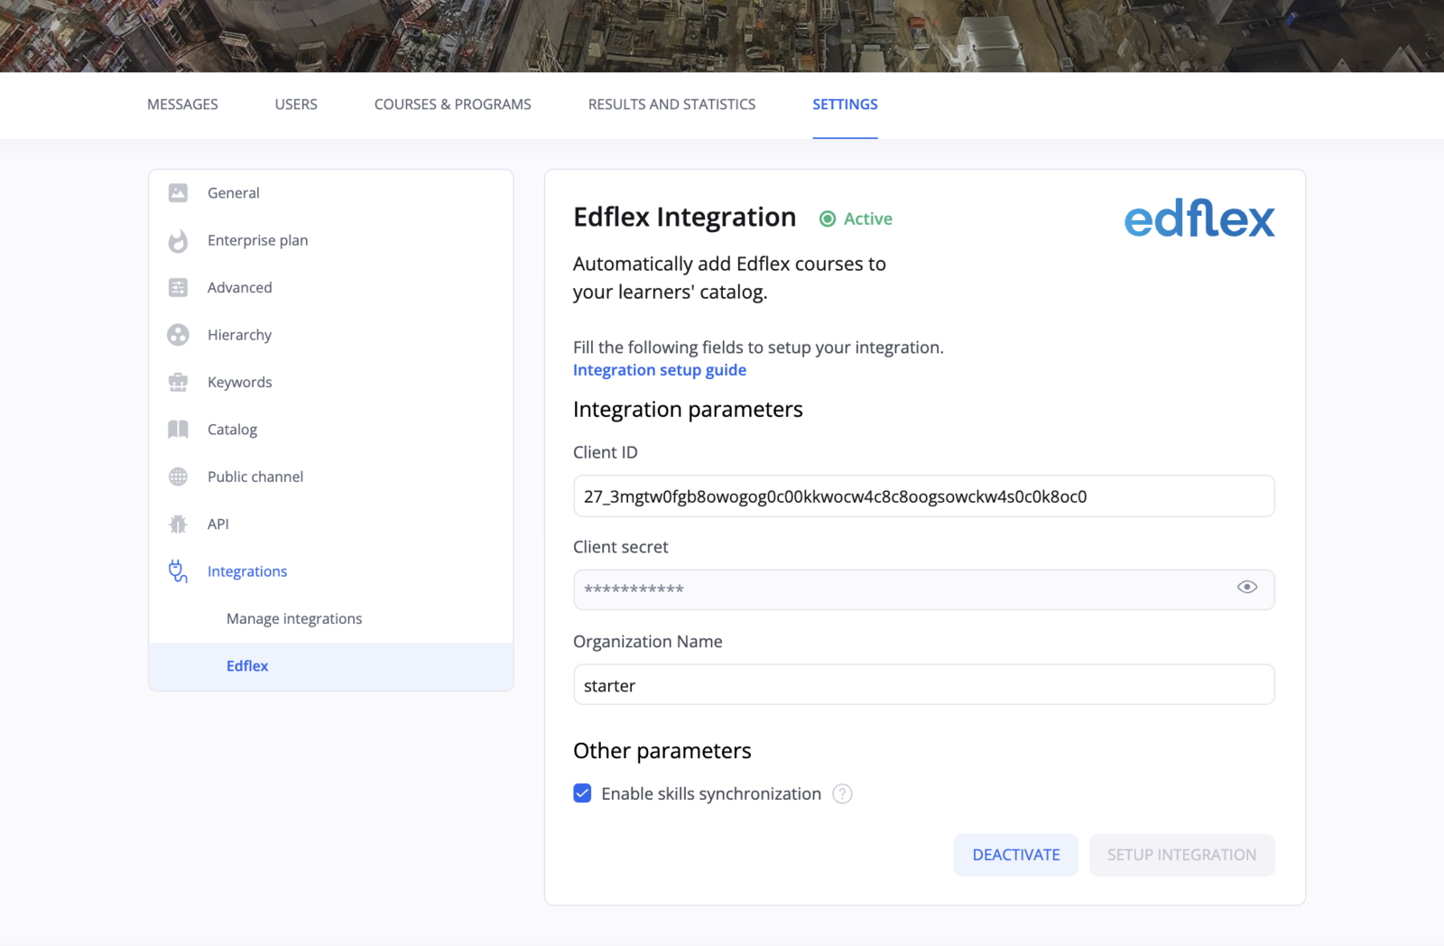Image resolution: width=1444 pixels, height=946 pixels.
Task: Select the Settings tab
Action: point(845,105)
